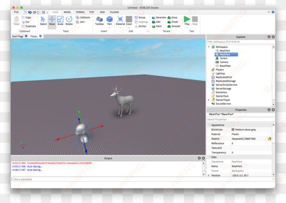Click the Ungroup button

(x=141, y=22)
